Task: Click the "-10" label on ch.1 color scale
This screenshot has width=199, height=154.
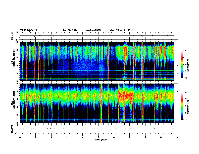Action: 186,78
